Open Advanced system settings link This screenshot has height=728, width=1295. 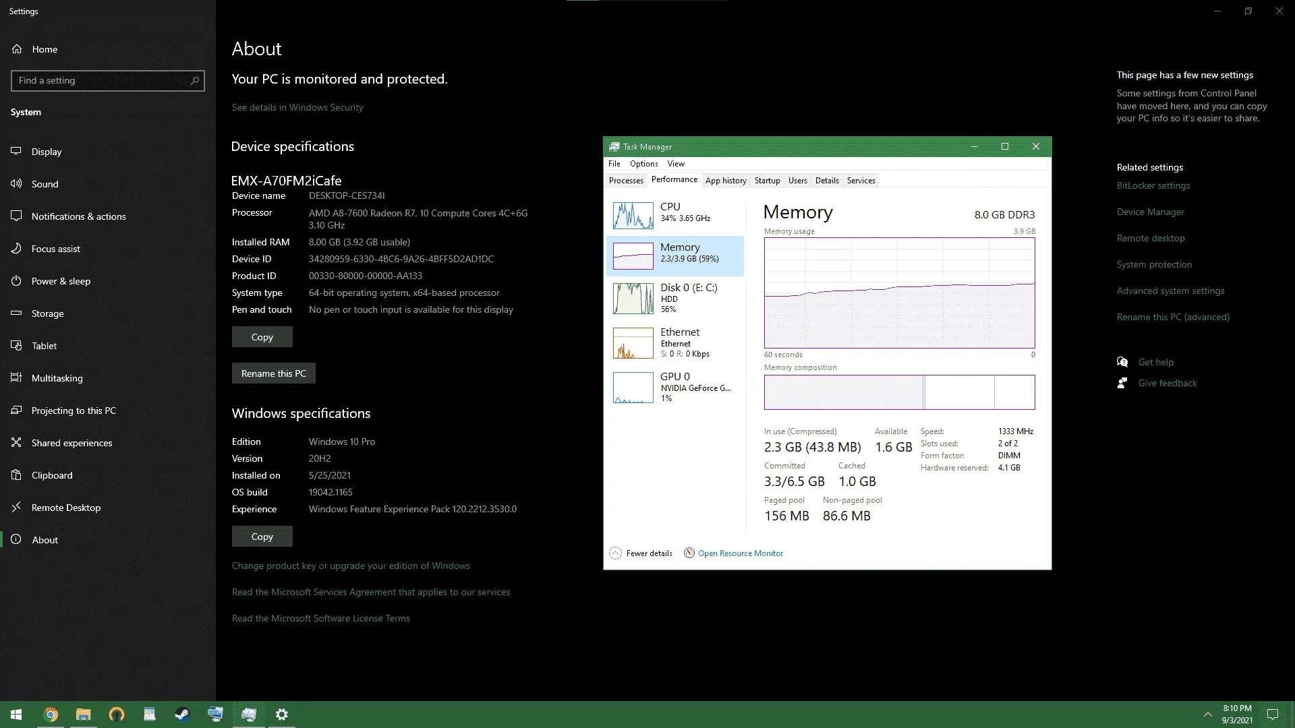click(x=1171, y=291)
